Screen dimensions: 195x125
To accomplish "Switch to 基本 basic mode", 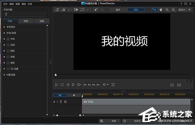I will [118, 10].
